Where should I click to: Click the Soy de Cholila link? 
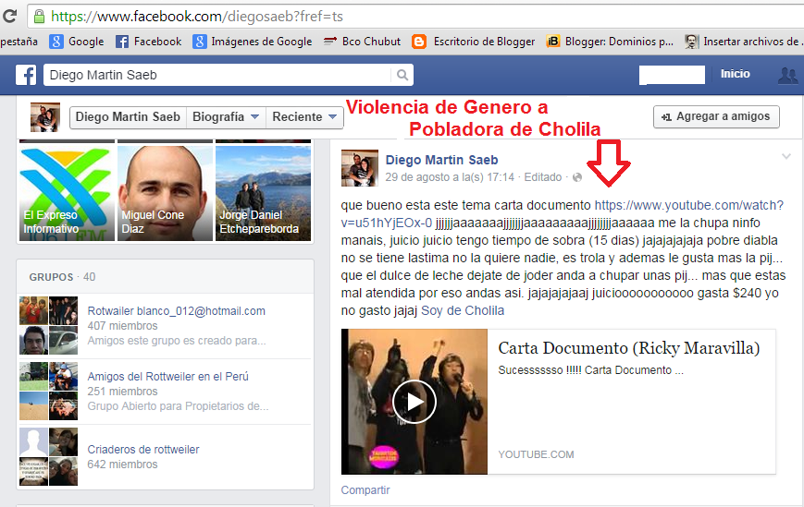(463, 310)
